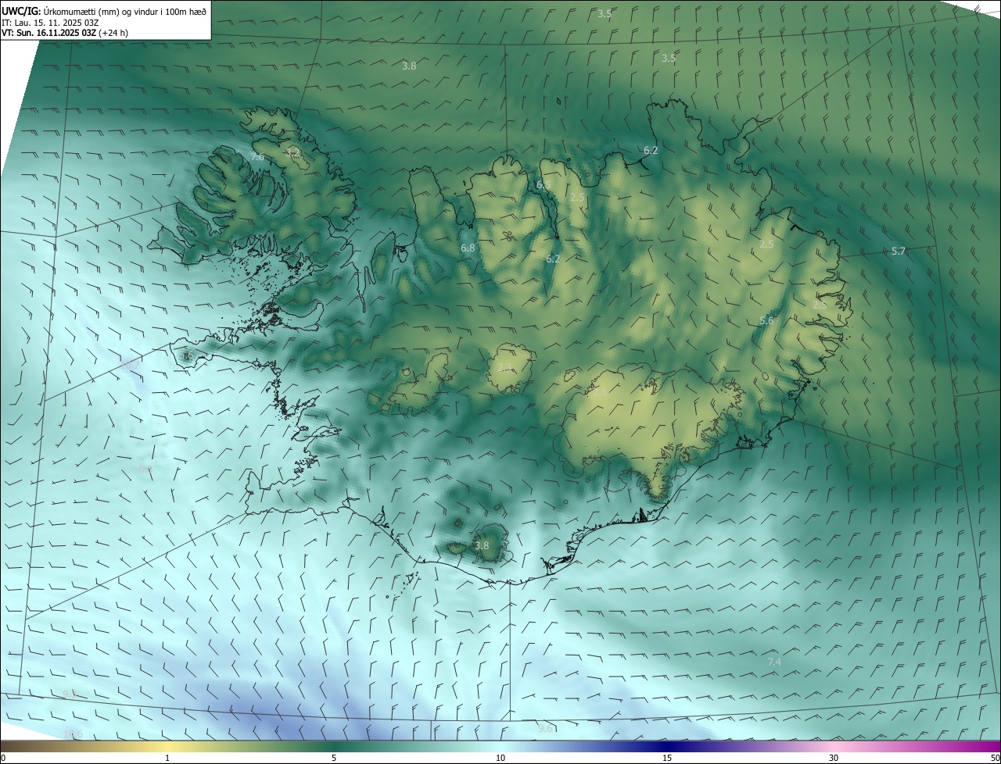Click the 15 tick label on the colour scale

[667, 758]
